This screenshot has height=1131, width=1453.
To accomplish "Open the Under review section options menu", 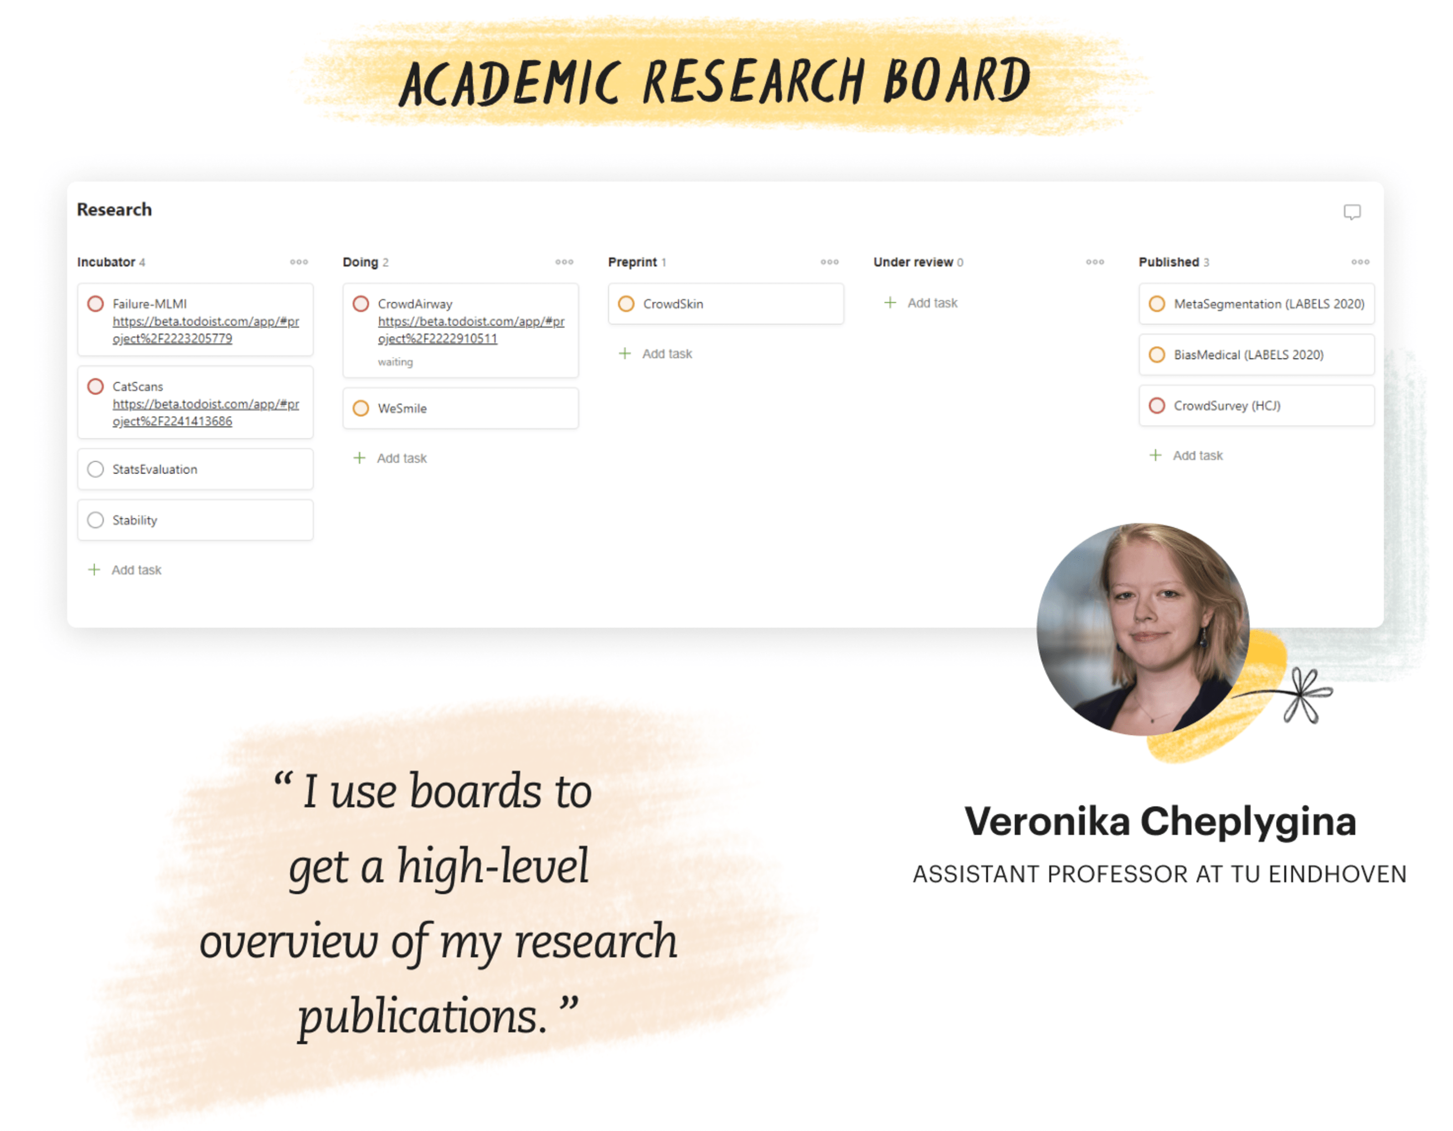I will pyautogui.click(x=1094, y=262).
